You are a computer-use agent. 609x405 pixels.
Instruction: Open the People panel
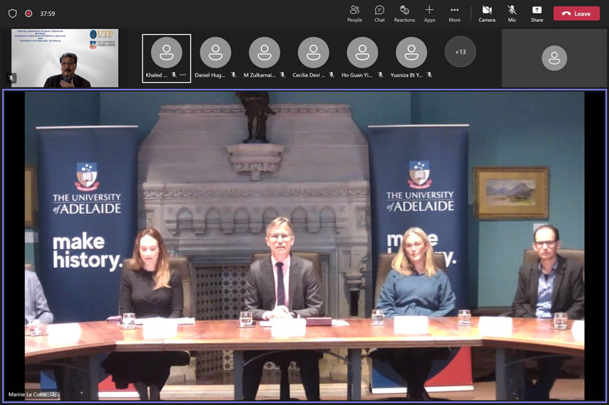[354, 14]
